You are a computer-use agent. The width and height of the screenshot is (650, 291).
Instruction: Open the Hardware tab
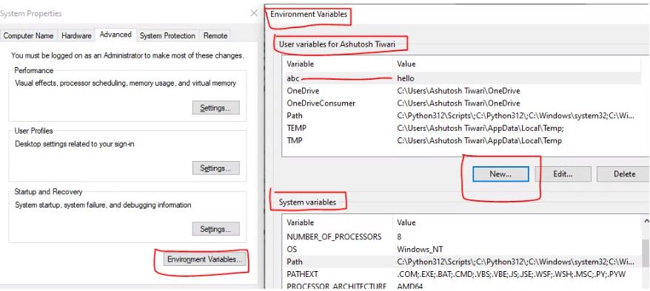click(x=76, y=36)
